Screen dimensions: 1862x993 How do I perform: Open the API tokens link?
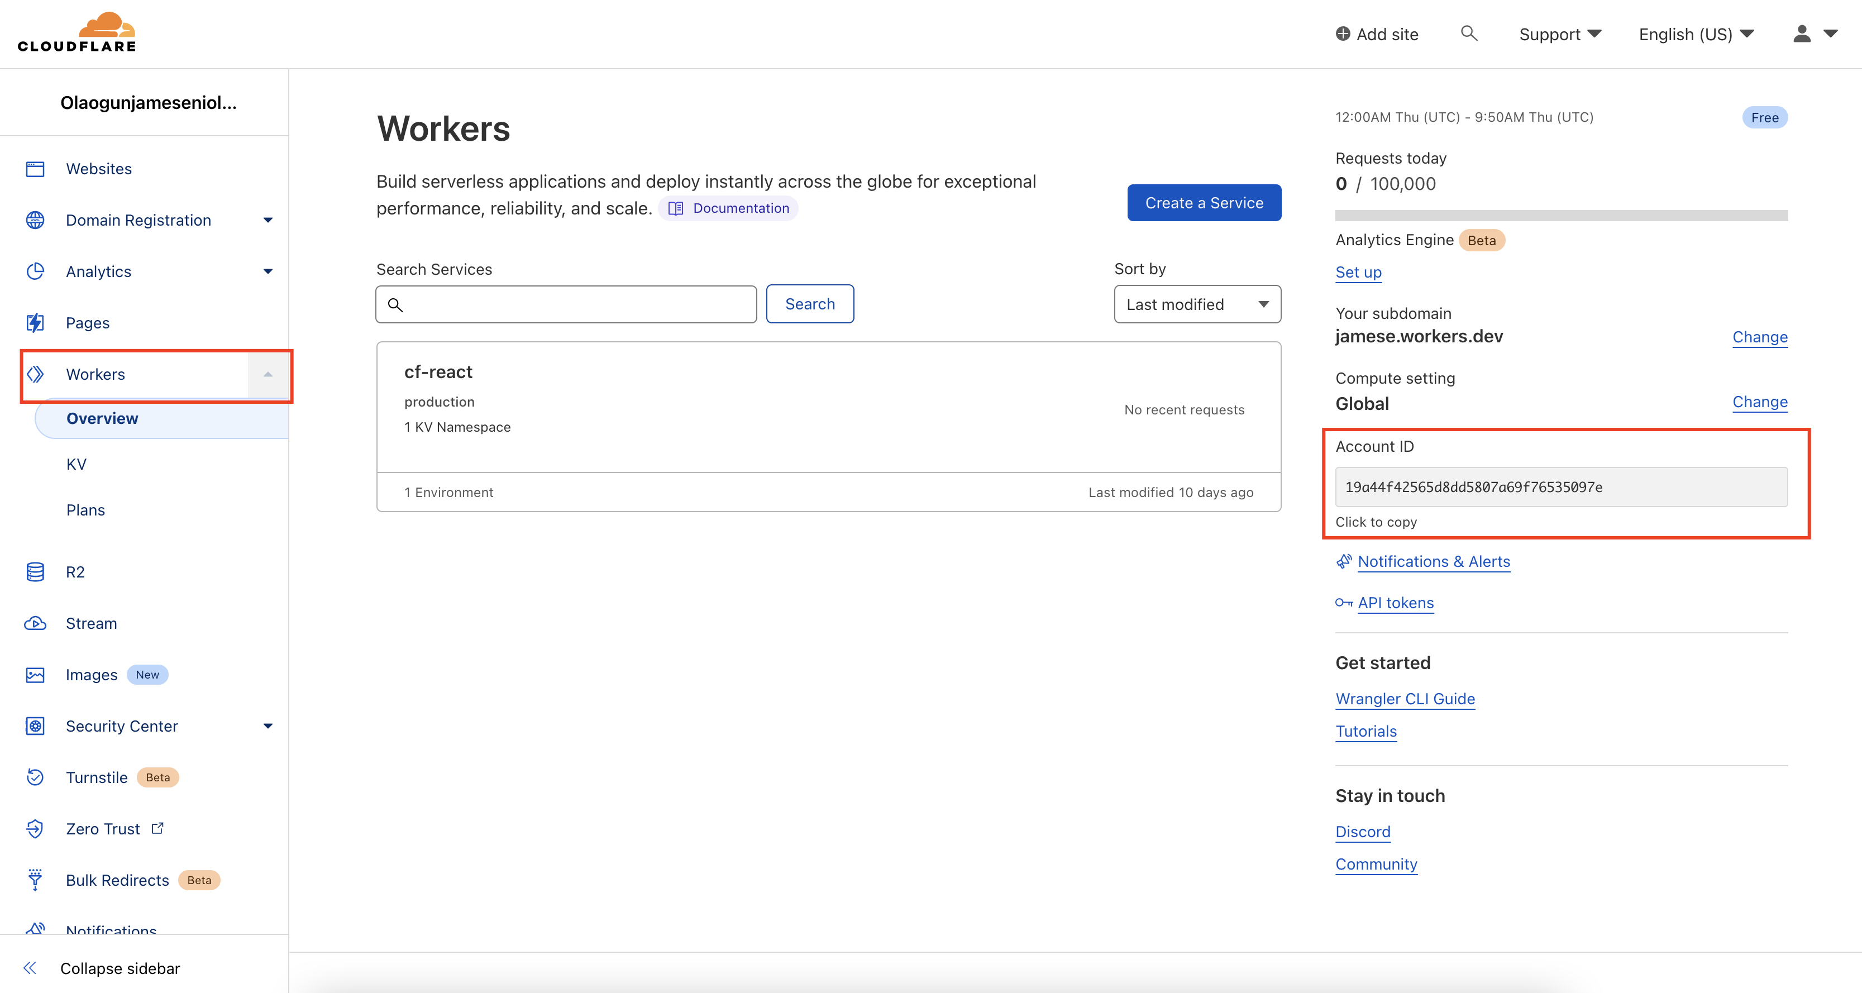pos(1395,603)
